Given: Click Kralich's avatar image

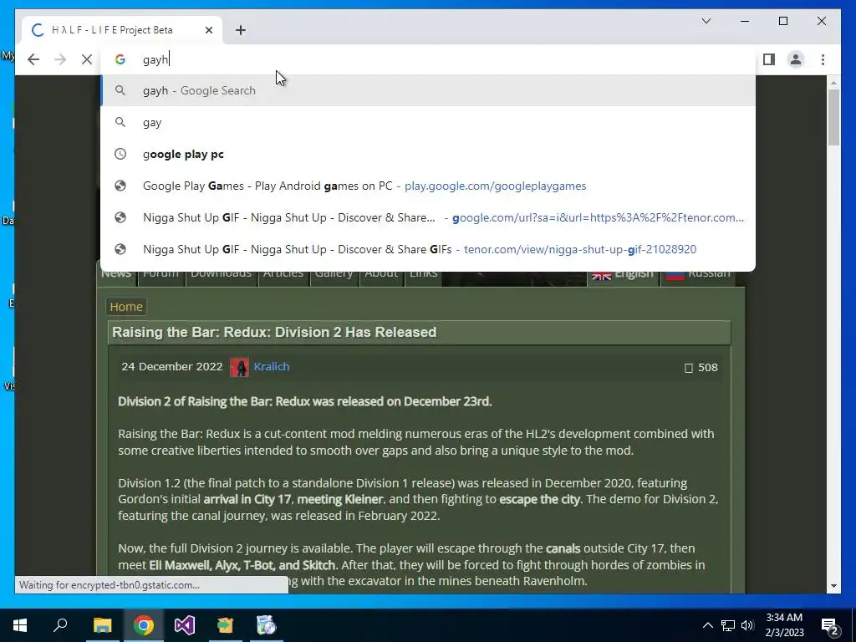Looking at the screenshot, I should pyautogui.click(x=239, y=367).
